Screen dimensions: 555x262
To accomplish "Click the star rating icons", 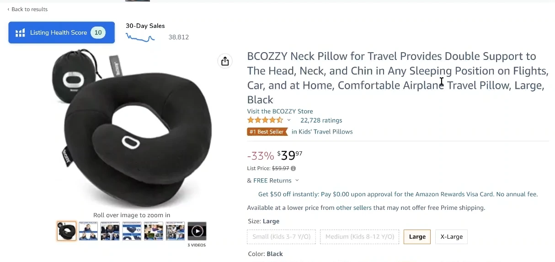I will click(265, 120).
